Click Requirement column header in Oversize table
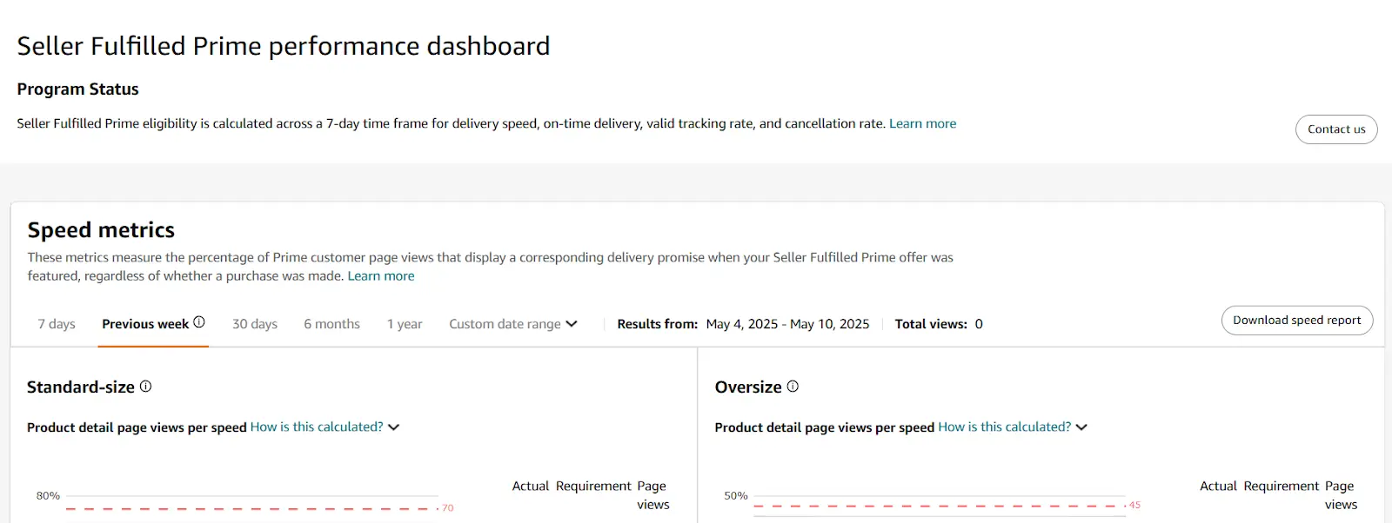This screenshot has width=1392, height=523. click(x=1282, y=487)
